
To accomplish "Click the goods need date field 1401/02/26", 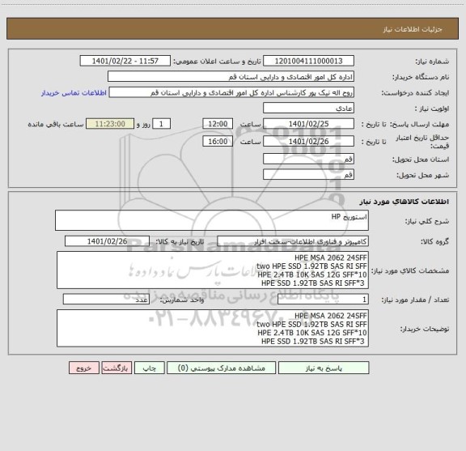I will point(107,241).
